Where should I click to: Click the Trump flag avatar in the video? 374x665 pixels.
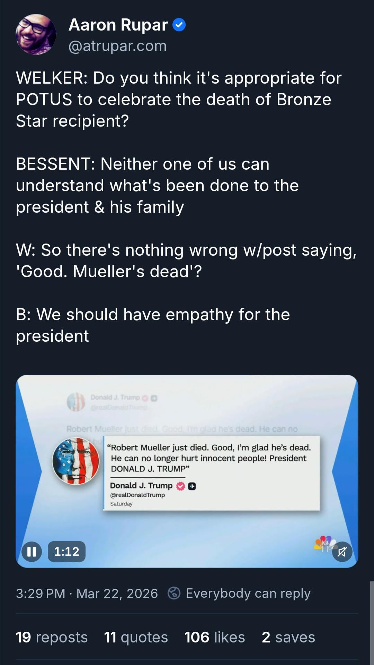tap(76, 461)
